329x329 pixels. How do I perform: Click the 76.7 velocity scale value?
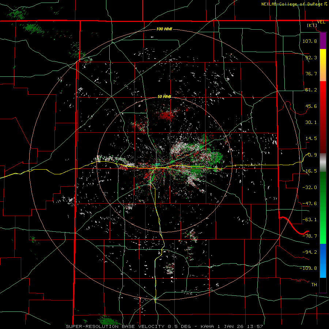(311, 73)
